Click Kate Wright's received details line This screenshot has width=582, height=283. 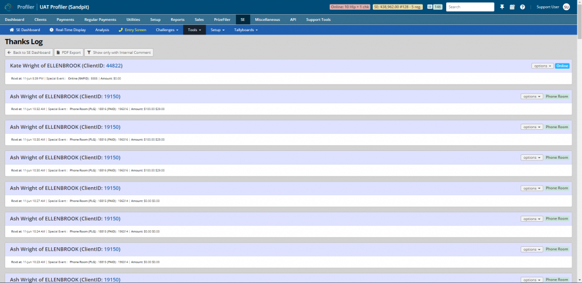pyautogui.click(x=66, y=78)
